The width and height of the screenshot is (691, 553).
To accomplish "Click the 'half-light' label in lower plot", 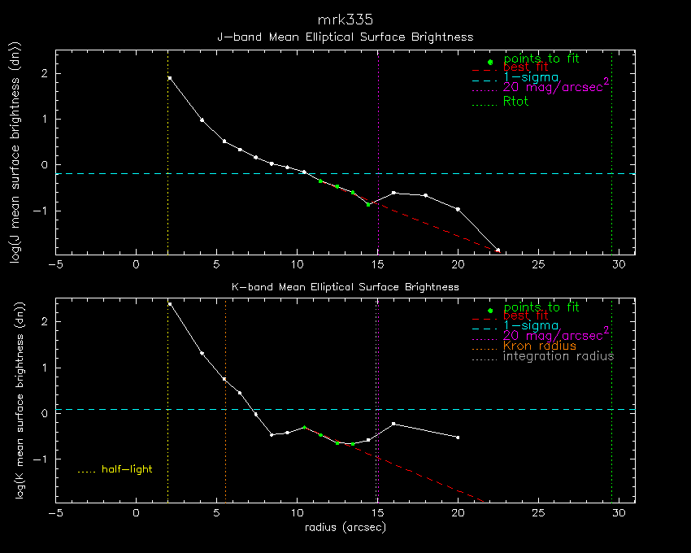I will click(127, 469).
